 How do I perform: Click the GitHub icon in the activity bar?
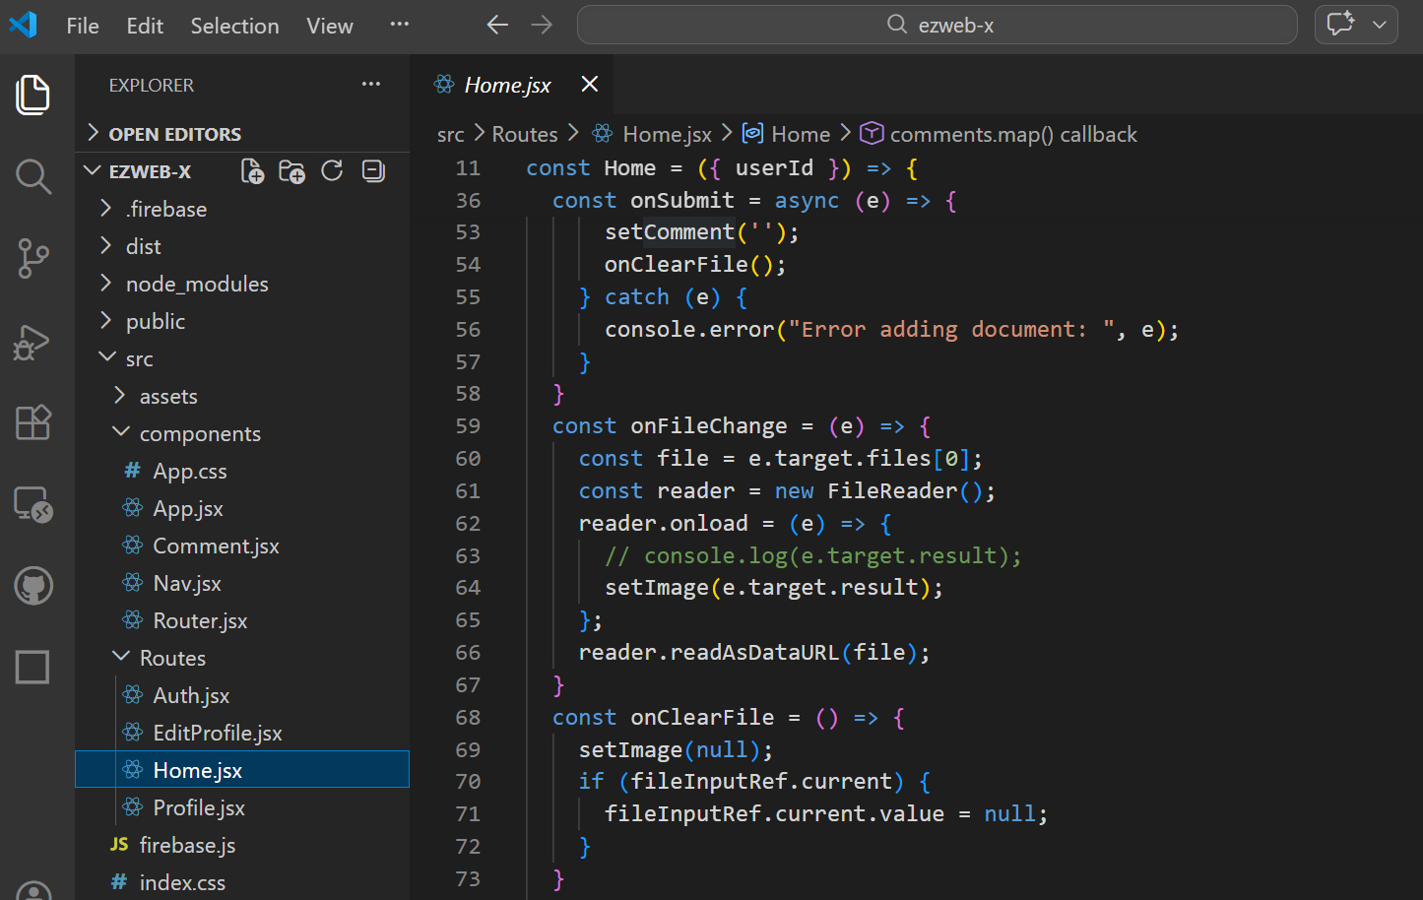tap(32, 585)
